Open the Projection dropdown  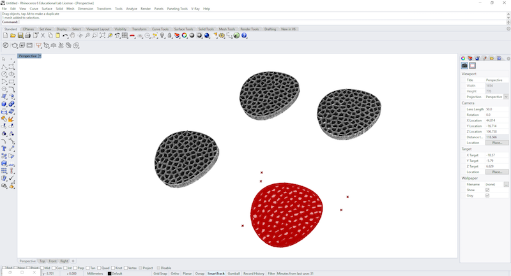point(506,97)
